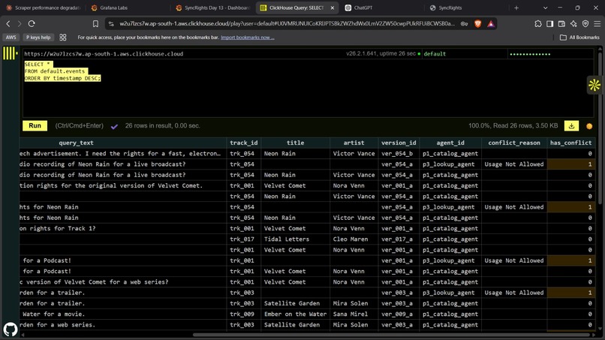
Task: Select the Tidal Letters title cell
Action: 295,239
